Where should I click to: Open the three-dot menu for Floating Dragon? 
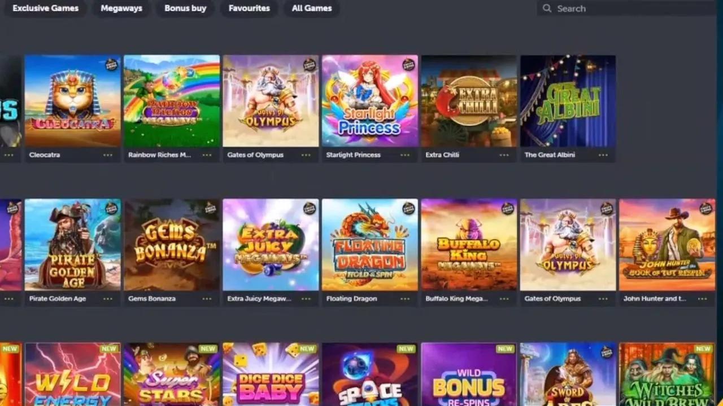tap(405, 299)
